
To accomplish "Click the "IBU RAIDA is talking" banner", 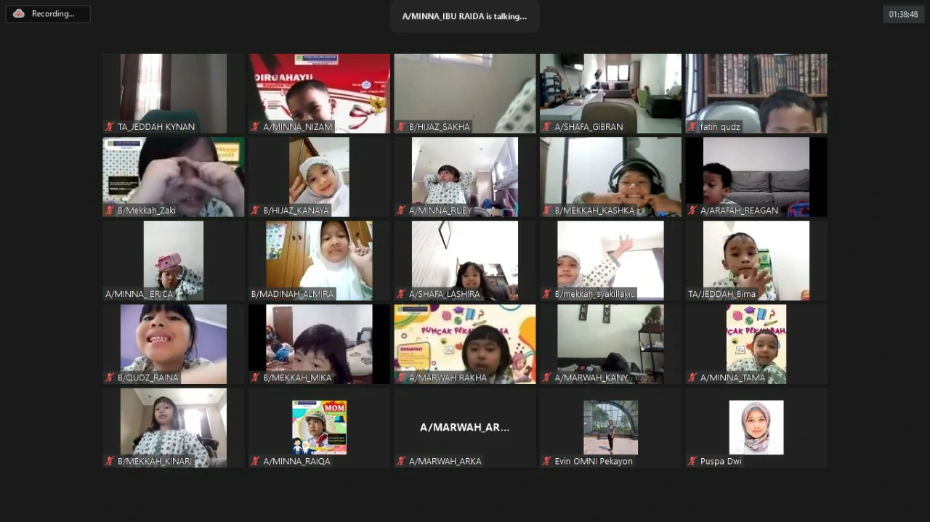I will [x=464, y=16].
